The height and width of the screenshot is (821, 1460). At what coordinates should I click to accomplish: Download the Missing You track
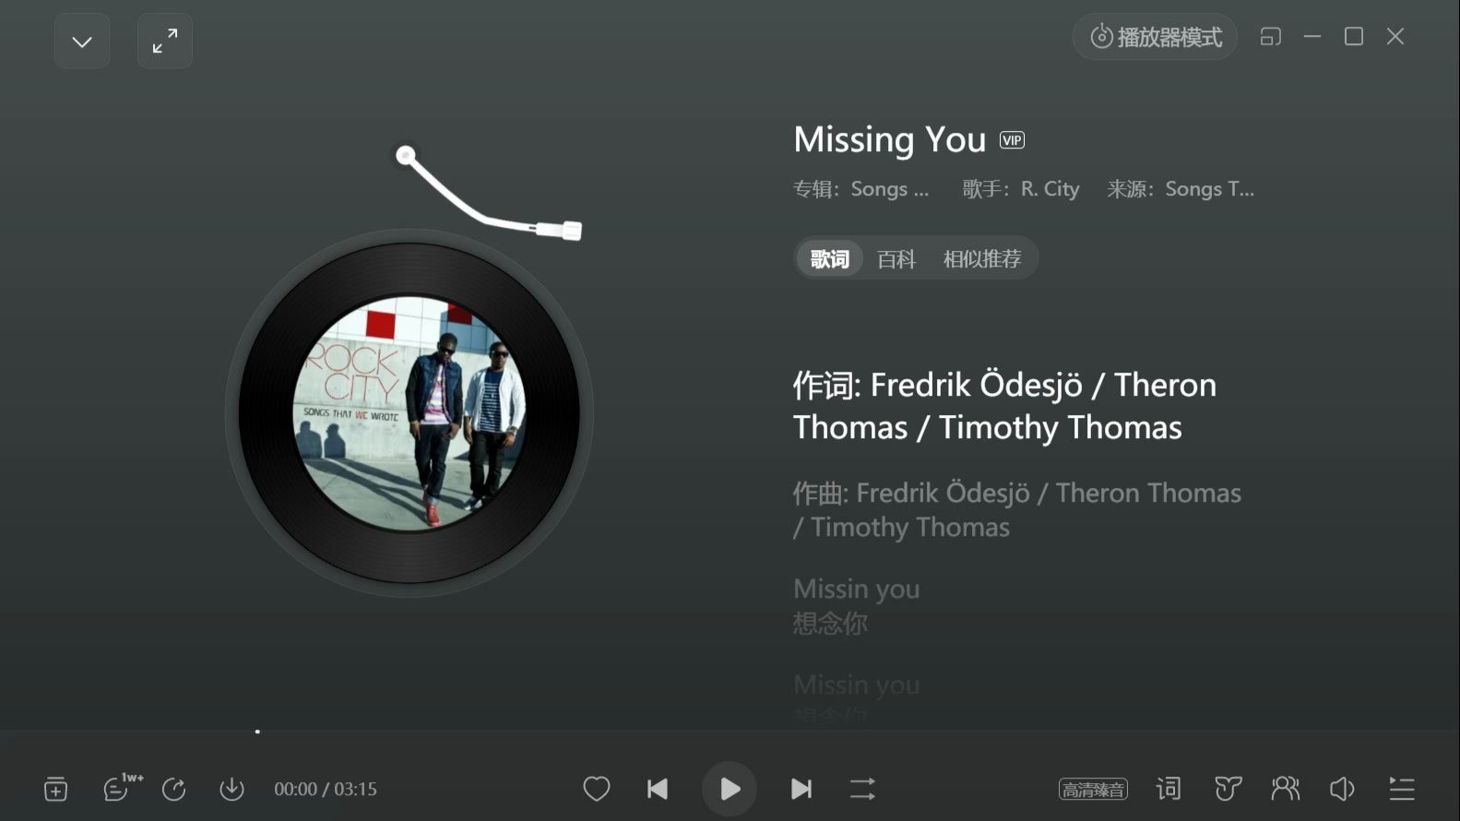pos(231,790)
